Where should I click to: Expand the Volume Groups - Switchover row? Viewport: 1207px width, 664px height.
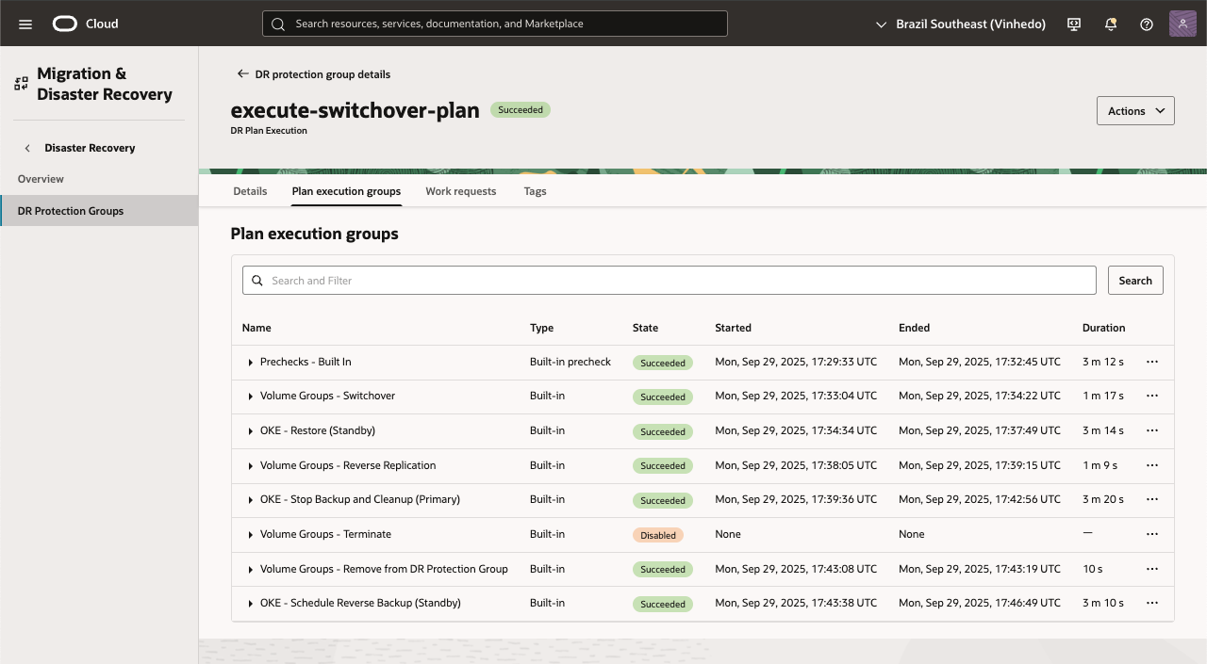(250, 396)
